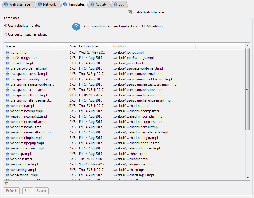Click the jscript.tmpl file icon
The height and width of the screenshot is (198, 254).
[8, 52]
